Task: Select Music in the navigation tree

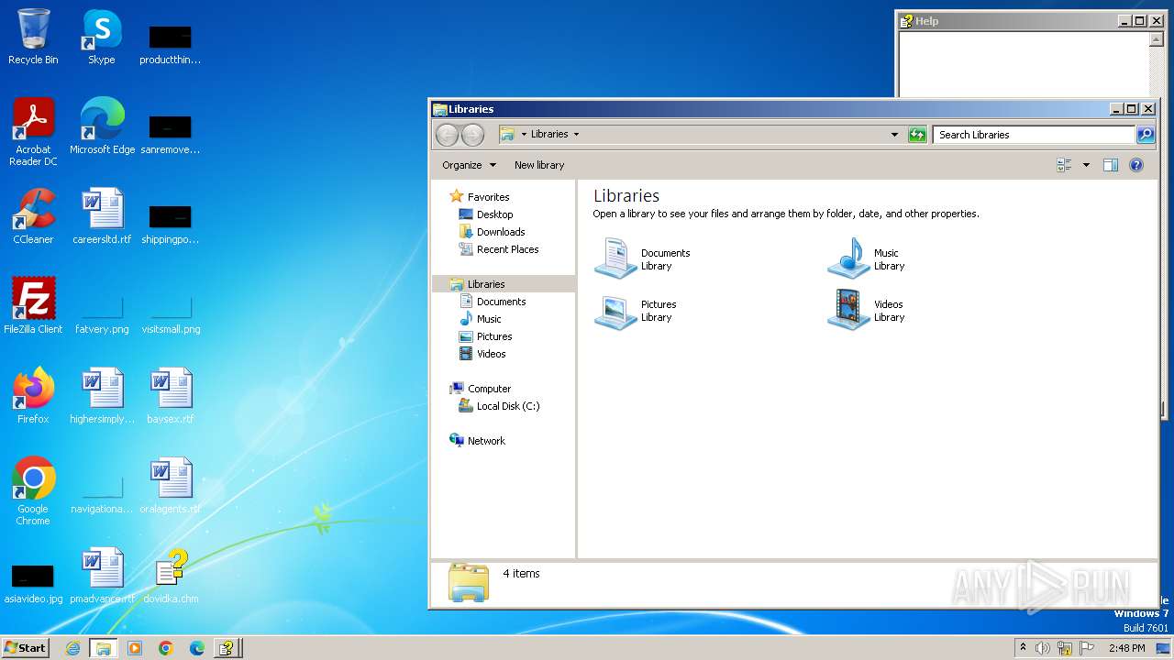Action: point(489,319)
